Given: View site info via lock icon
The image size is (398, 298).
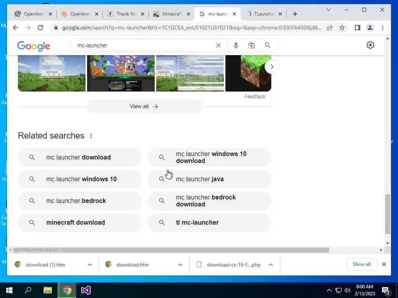Looking at the screenshot, I should tap(56, 28).
